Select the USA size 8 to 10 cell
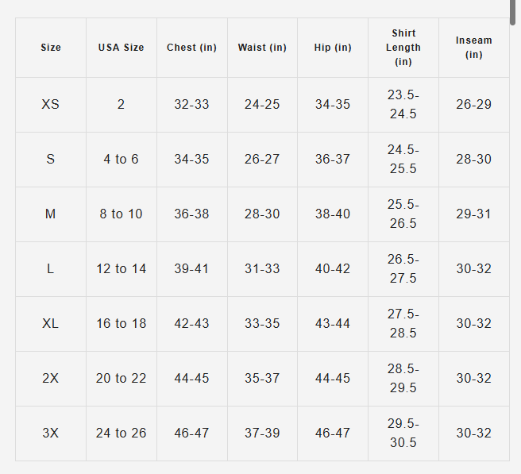This screenshot has height=474, width=521. [x=122, y=214]
